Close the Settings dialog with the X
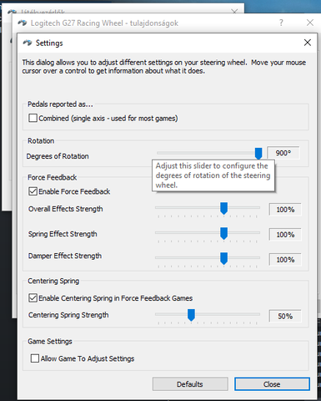 coord(308,43)
